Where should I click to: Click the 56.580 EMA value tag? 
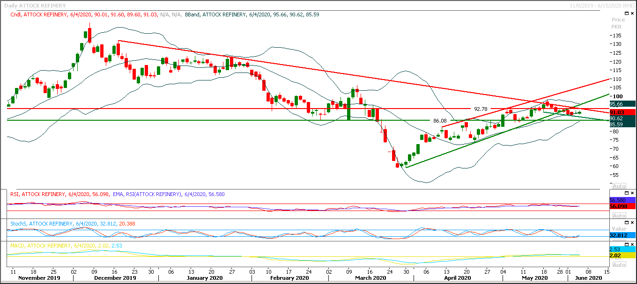click(x=622, y=200)
